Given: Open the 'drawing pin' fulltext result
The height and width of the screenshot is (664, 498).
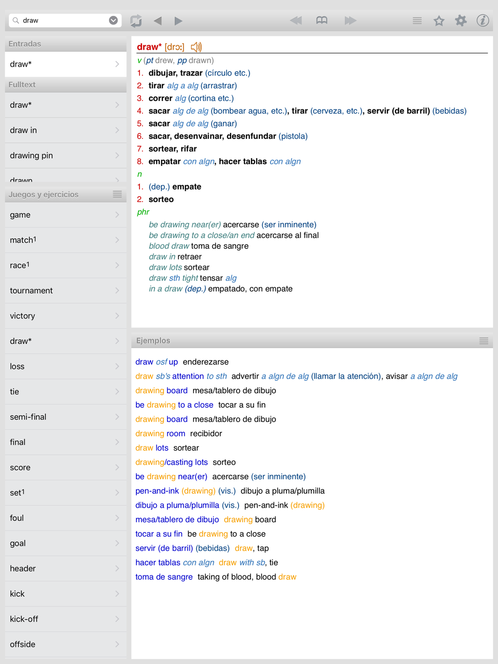Looking at the screenshot, I should 66,156.
